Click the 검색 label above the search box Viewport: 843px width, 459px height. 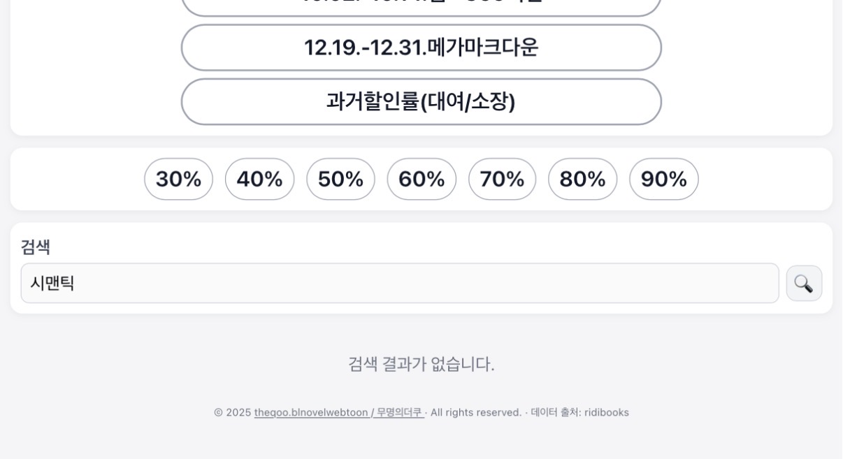36,247
